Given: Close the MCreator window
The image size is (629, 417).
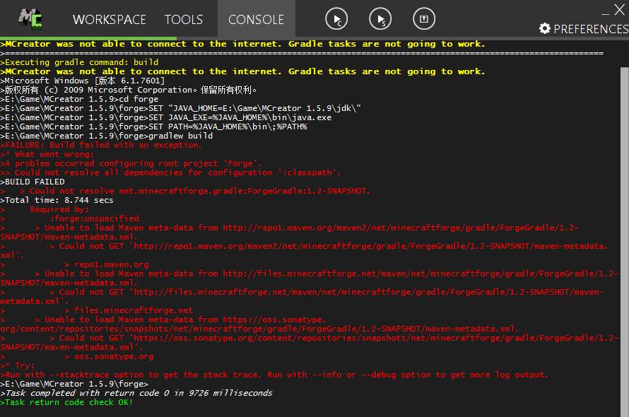Looking at the screenshot, I should coord(619,10).
